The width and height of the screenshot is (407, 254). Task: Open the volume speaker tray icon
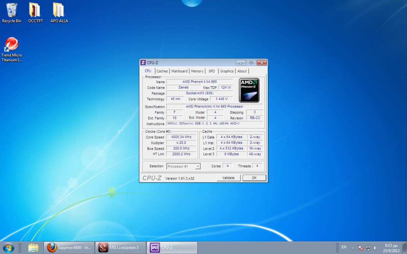click(375, 248)
